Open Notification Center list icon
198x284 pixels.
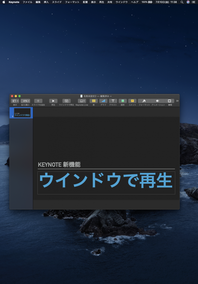(x=194, y=2)
